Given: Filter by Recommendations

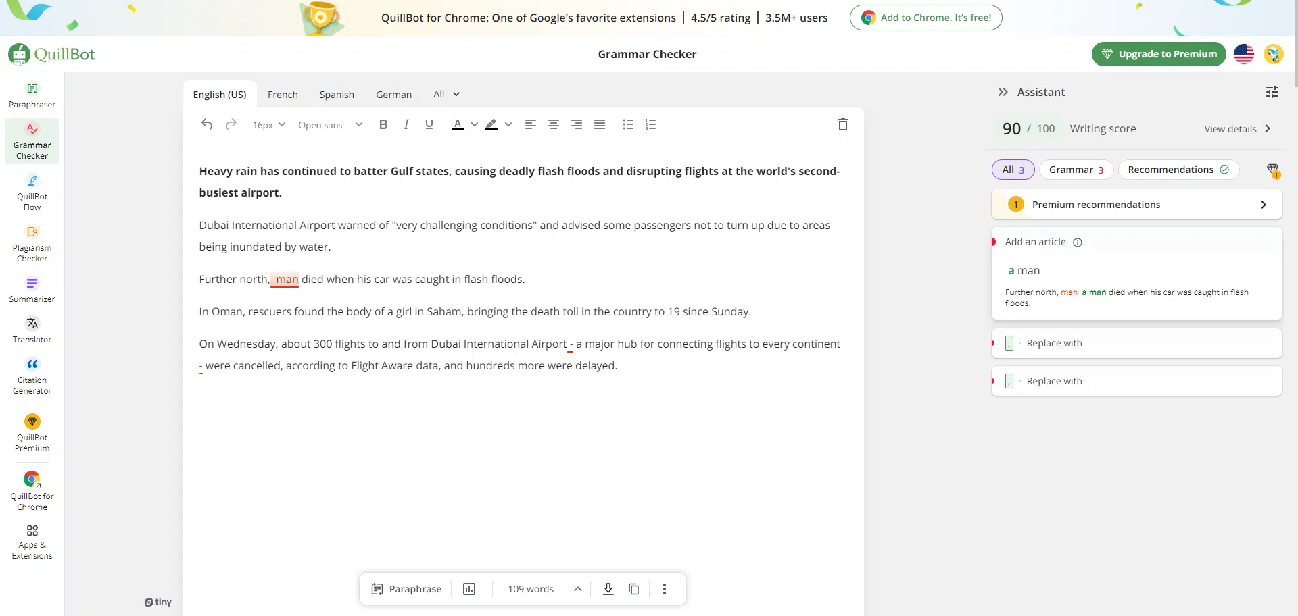Looking at the screenshot, I should click(1178, 170).
